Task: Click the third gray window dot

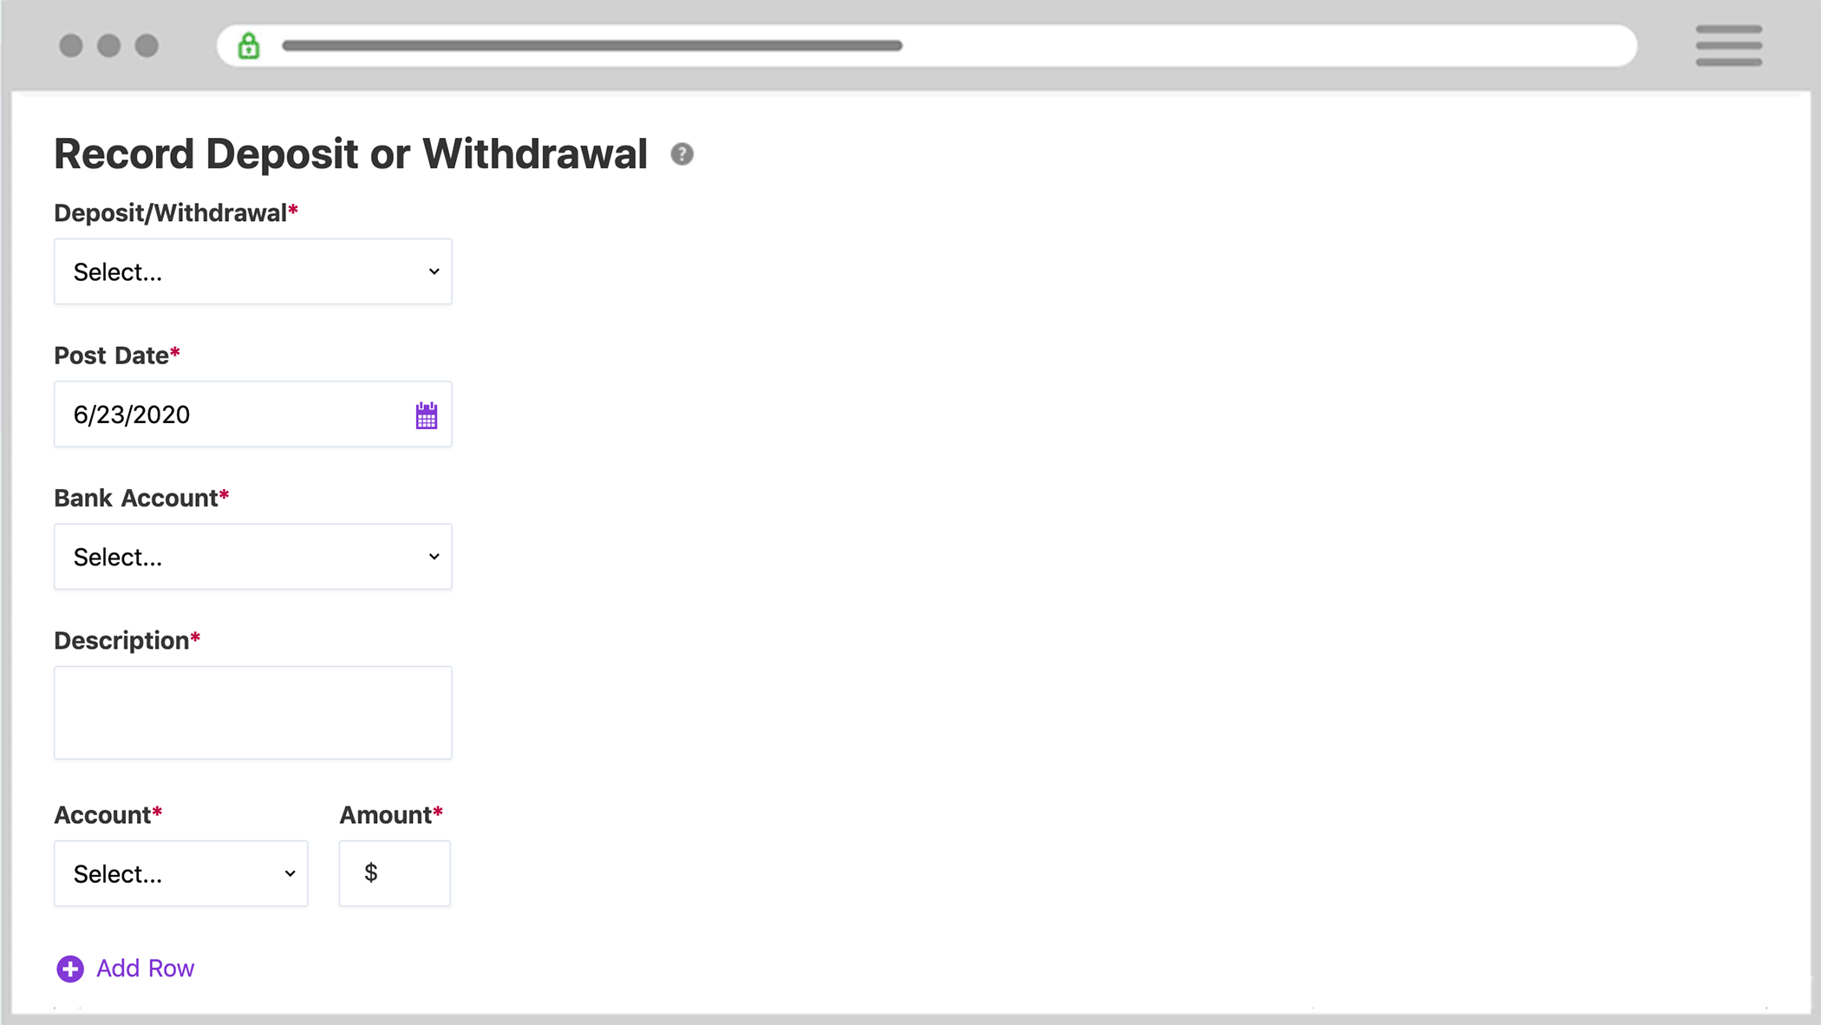Action: click(147, 45)
